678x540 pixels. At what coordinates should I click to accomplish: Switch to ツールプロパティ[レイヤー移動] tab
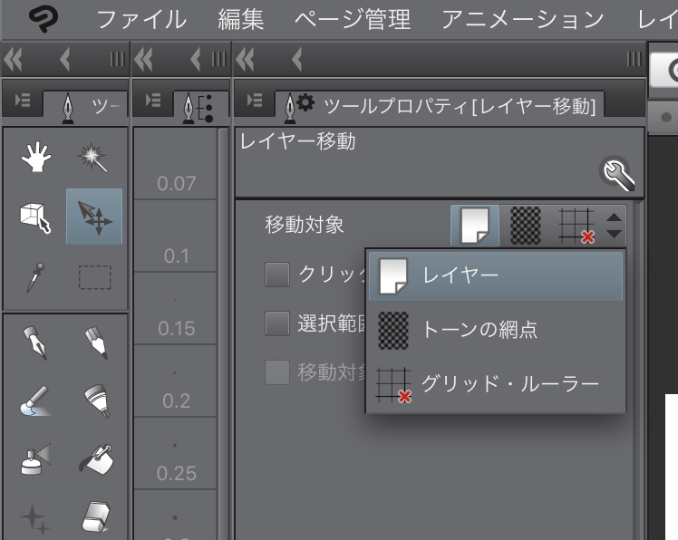(440, 105)
